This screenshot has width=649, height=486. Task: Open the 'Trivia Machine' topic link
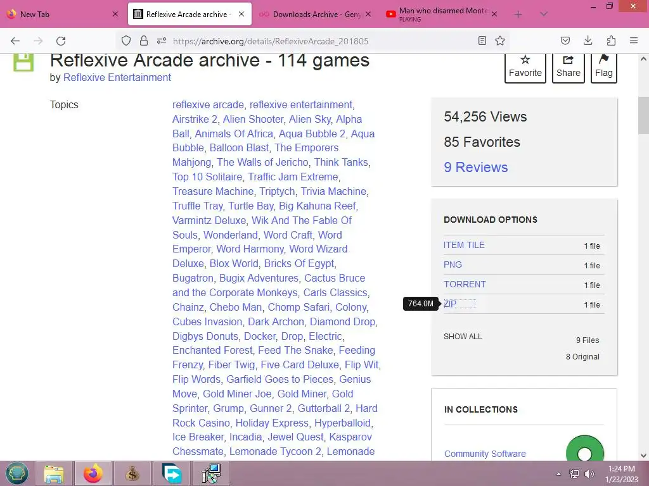click(x=333, y=191)
